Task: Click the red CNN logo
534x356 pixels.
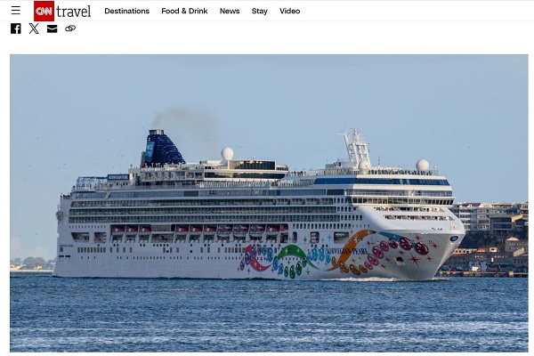Action: 44,11
